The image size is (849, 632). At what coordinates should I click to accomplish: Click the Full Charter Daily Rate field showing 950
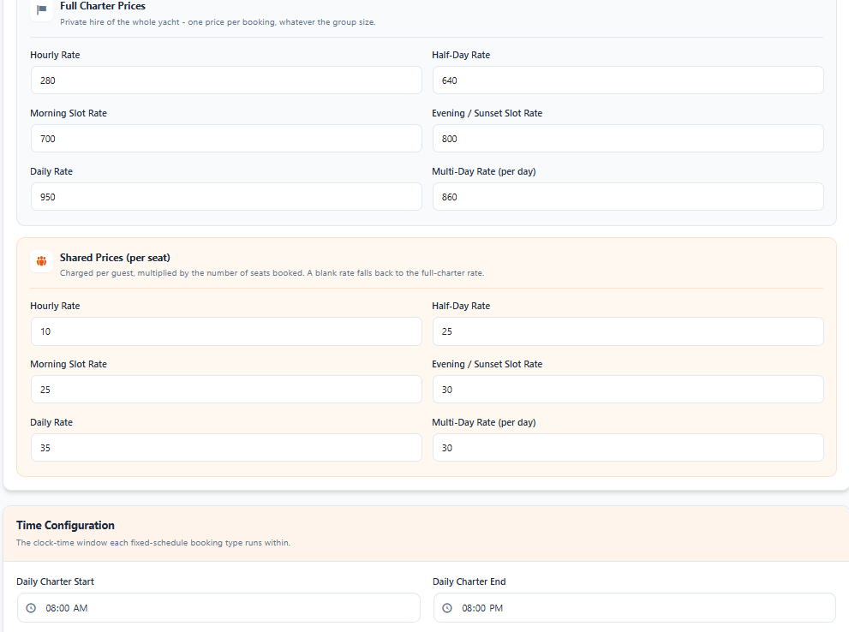(x=226, y=197)
